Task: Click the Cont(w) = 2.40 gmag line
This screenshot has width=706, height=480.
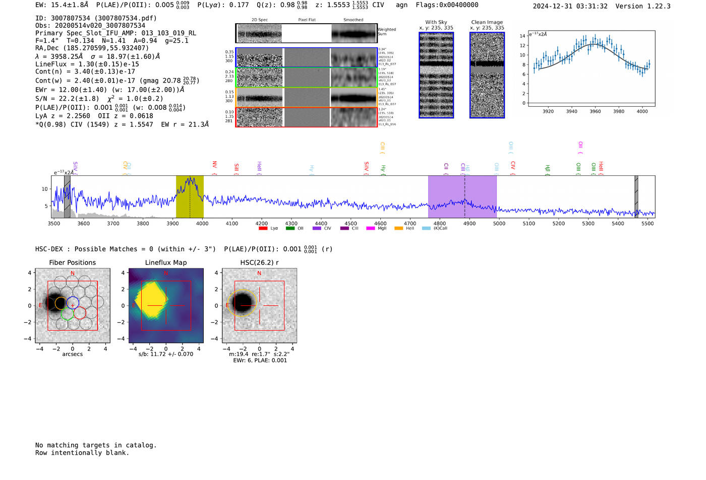Action: [x=117, y=81]
